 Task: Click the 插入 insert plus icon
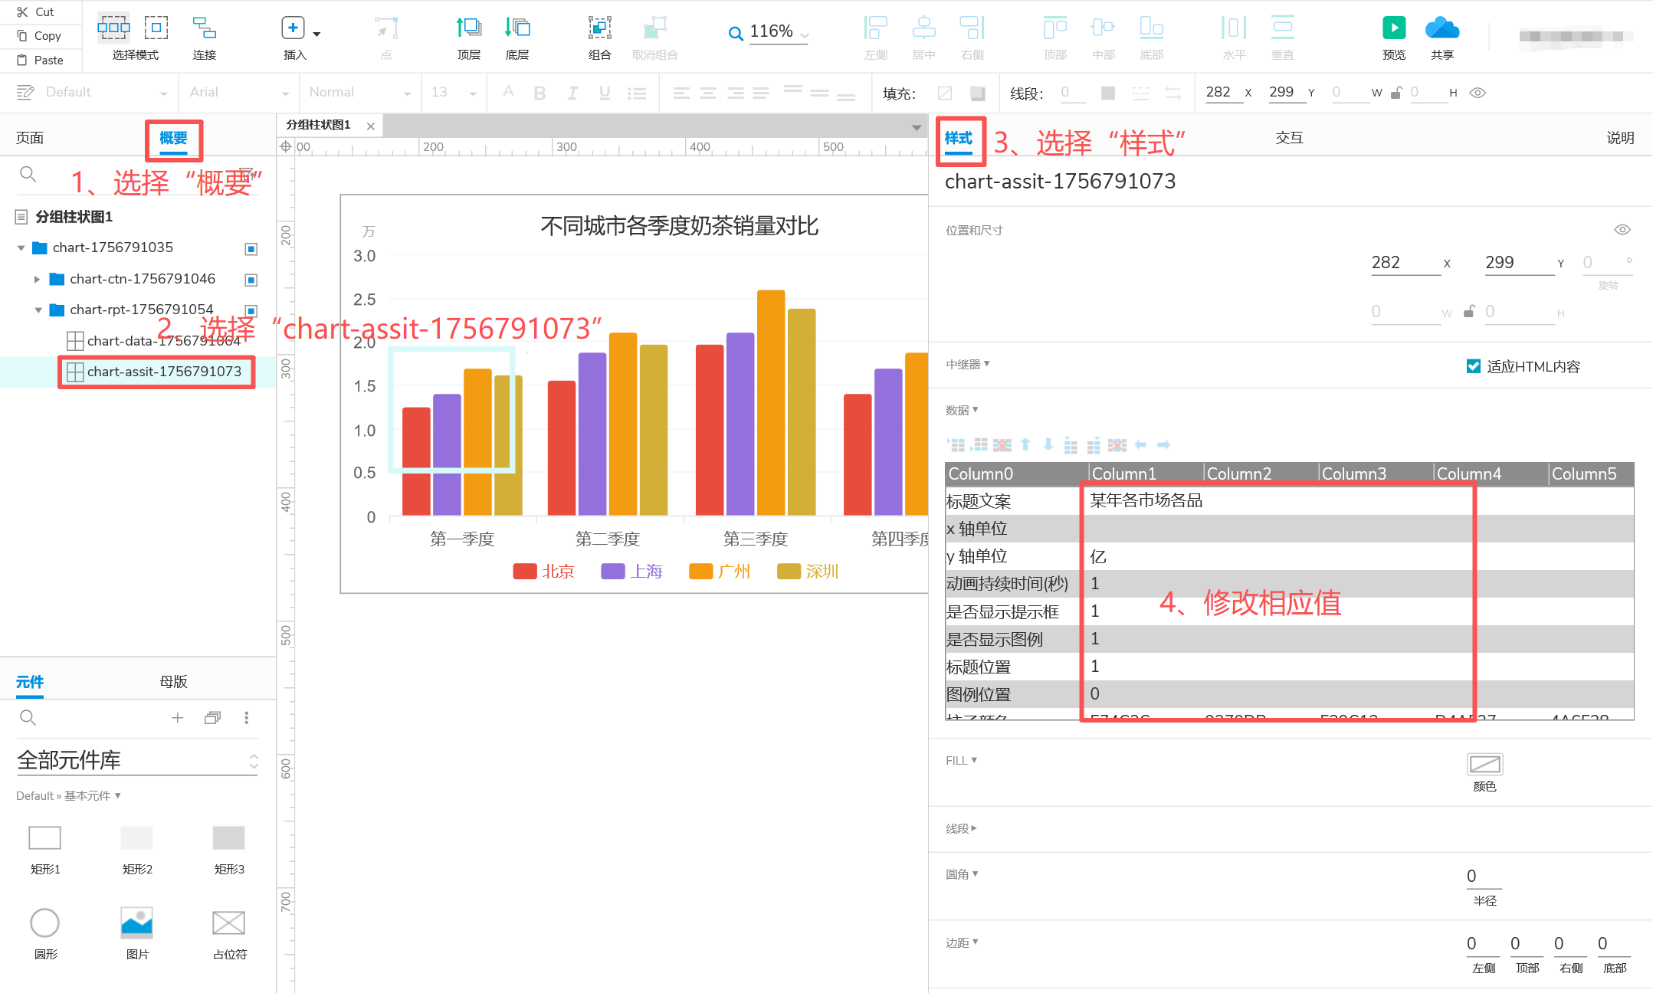(x=293, y=28)
